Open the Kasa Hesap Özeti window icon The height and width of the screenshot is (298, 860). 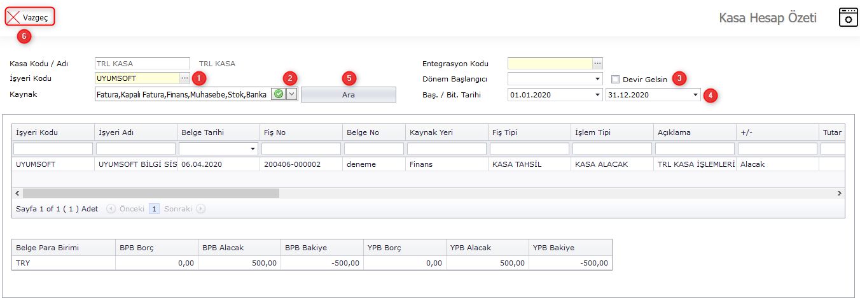(848, 17)
